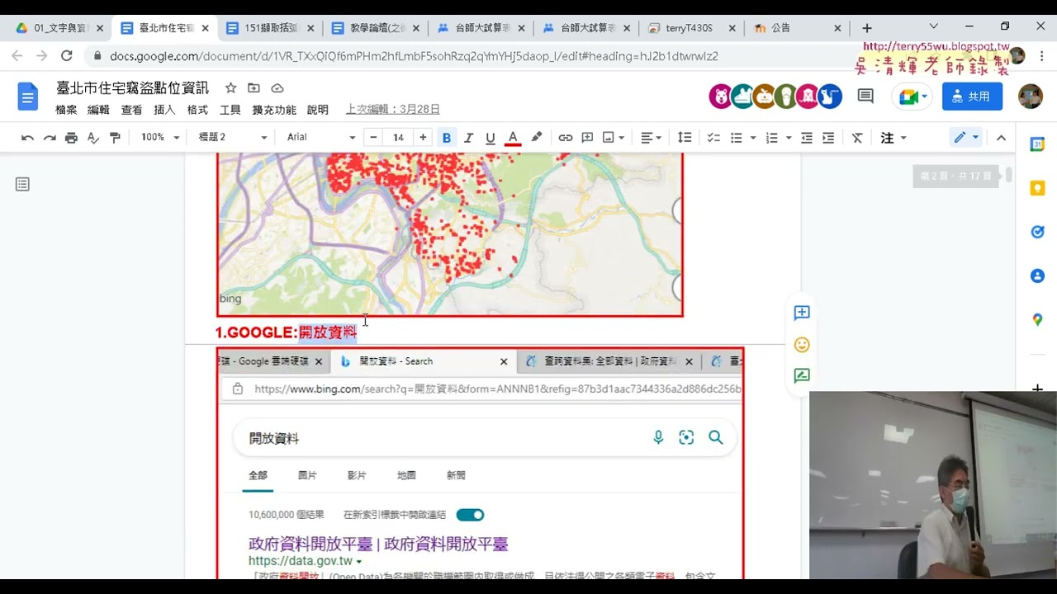The height and width of the screenshot is (594, 1057).
Task: Open a new browser tab
Action: coord(866,28)
